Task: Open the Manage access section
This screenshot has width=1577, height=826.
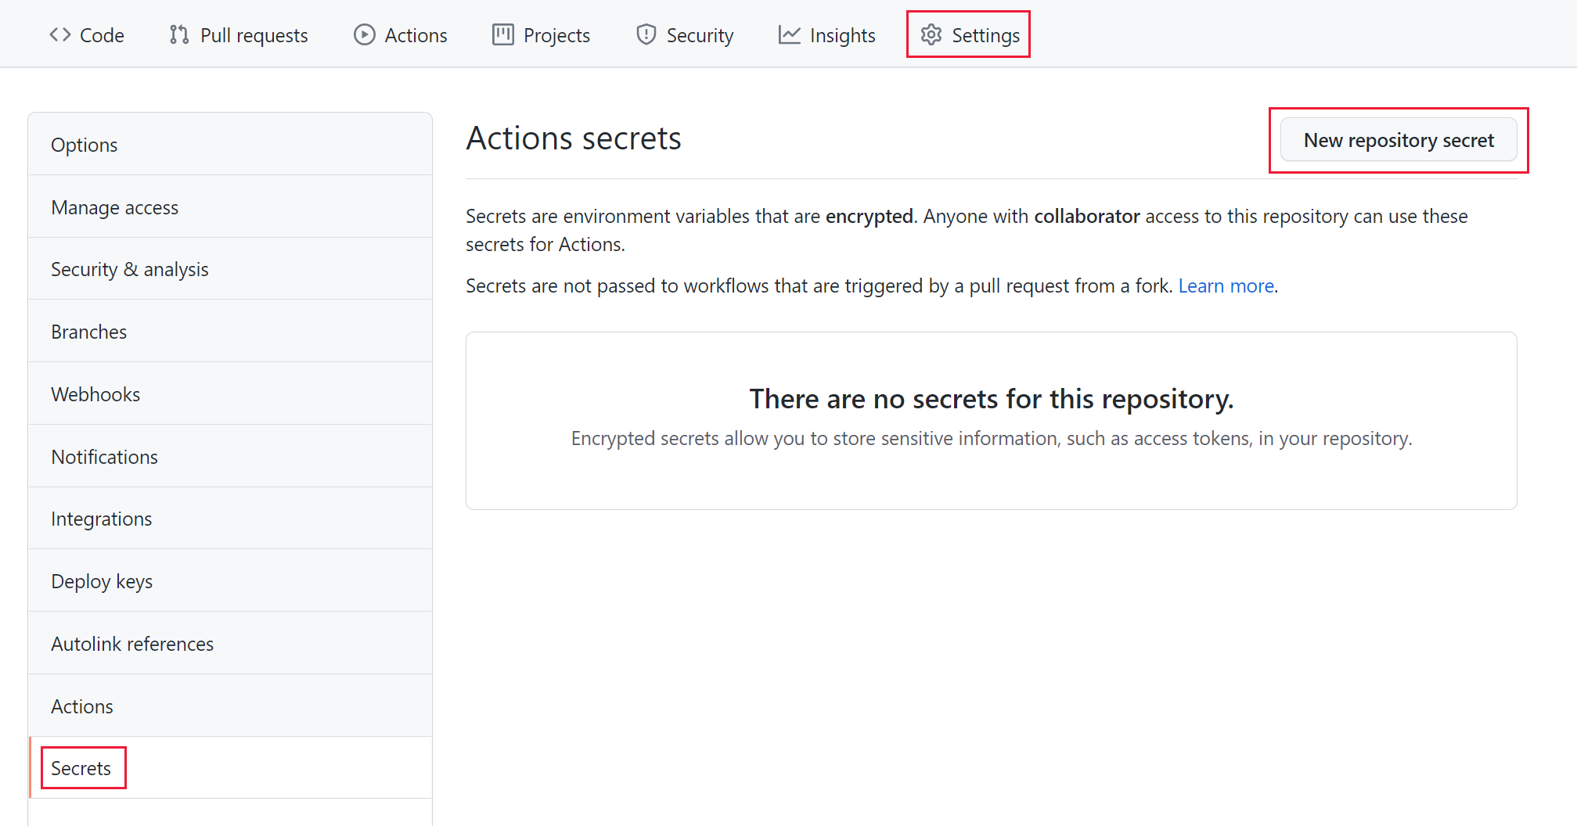Action: click(114, 206)
